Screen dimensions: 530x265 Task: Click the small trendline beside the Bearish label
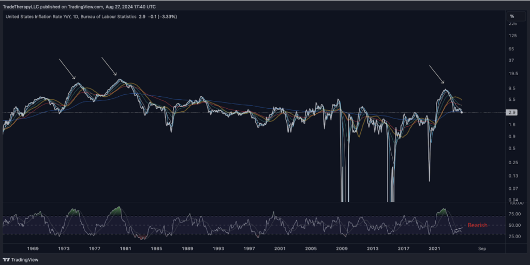[x=458, y=229]
